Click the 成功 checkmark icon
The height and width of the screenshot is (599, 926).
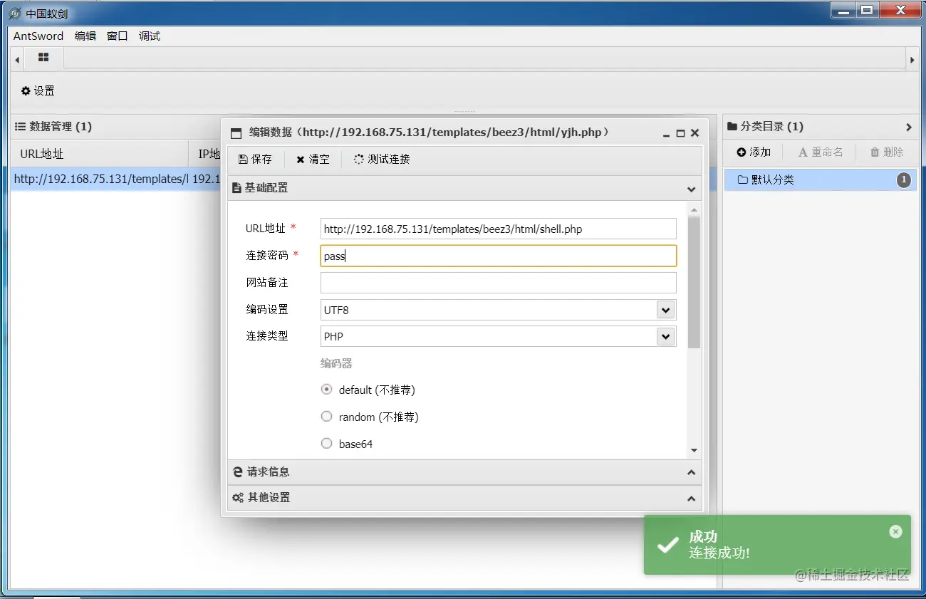click(x=667, y=546)
